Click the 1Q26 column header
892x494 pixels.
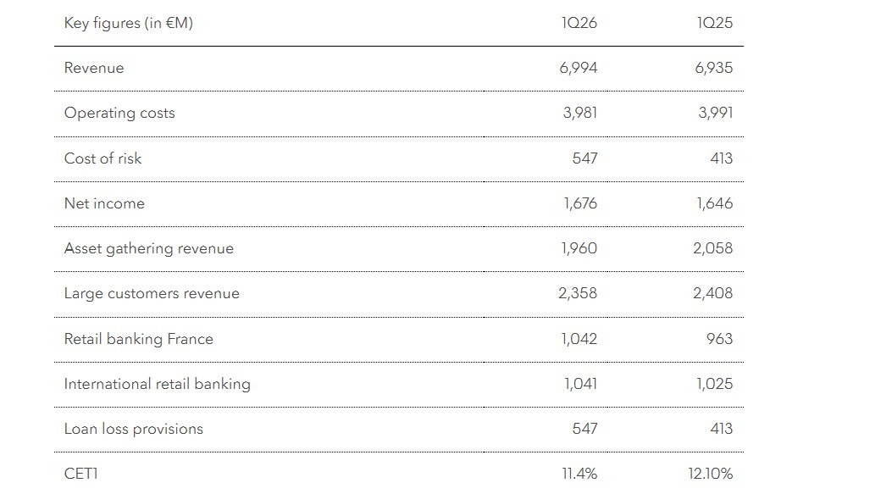click(579, 23)
